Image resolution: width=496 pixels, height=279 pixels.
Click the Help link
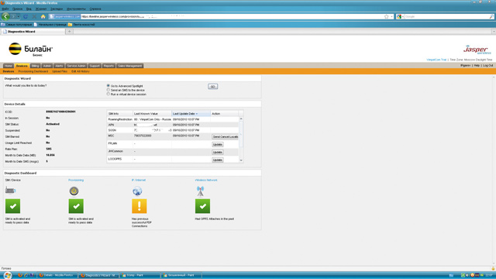tap(477, 65)
